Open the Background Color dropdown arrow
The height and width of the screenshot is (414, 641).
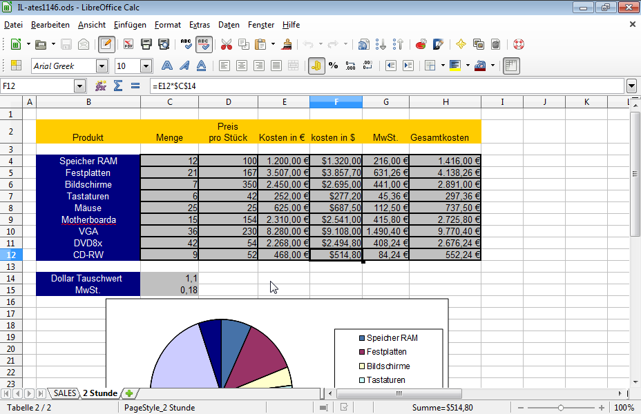[x=468, y=66]
